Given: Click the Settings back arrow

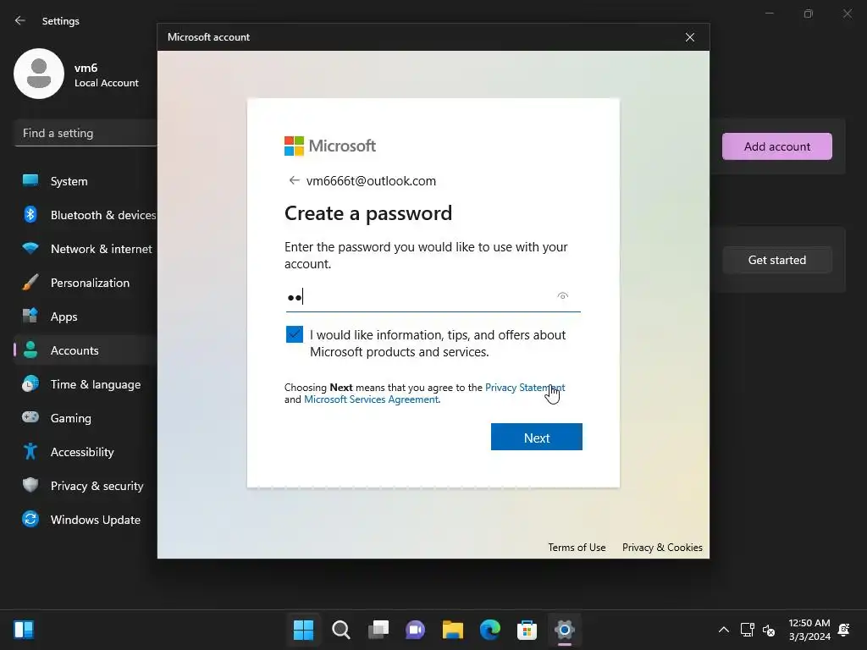Looking at the screenshot, I should pyautogui.click(x=20, y=20).
